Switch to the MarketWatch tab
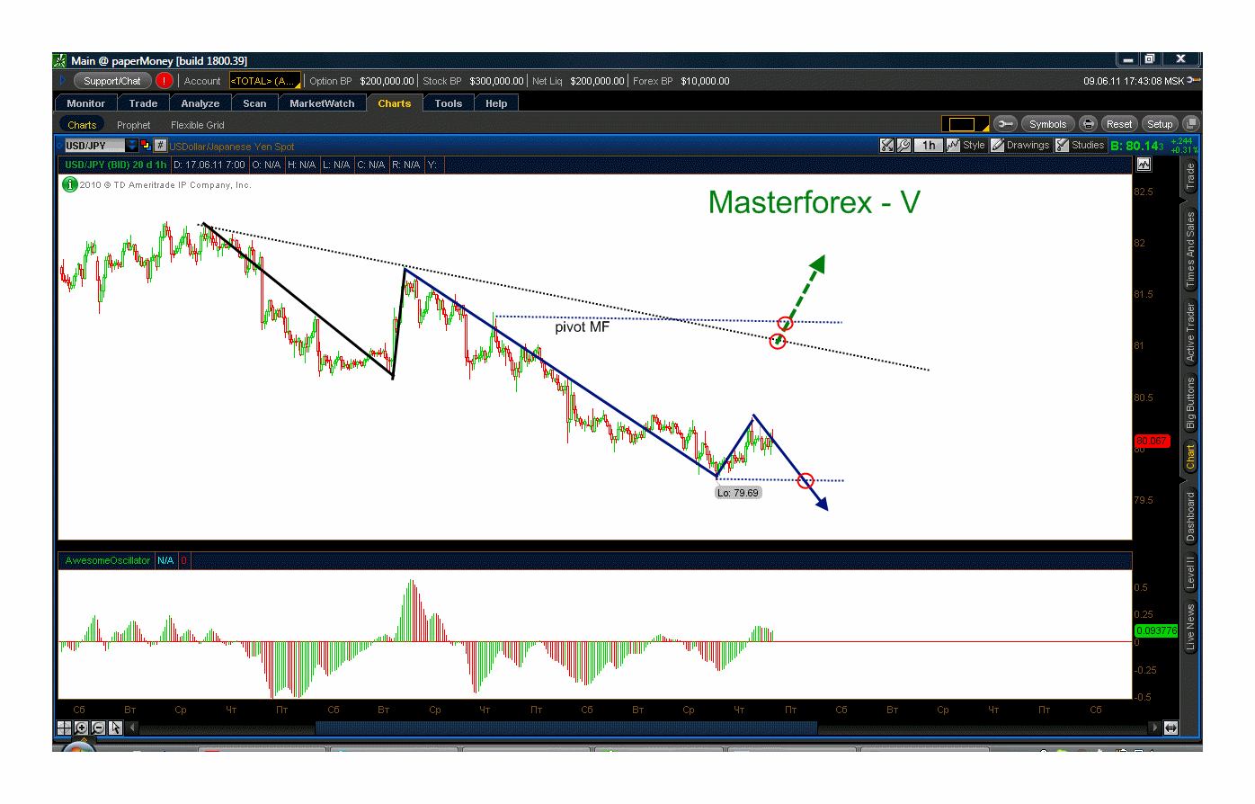 pyautogui.click(x=322, y=103)
